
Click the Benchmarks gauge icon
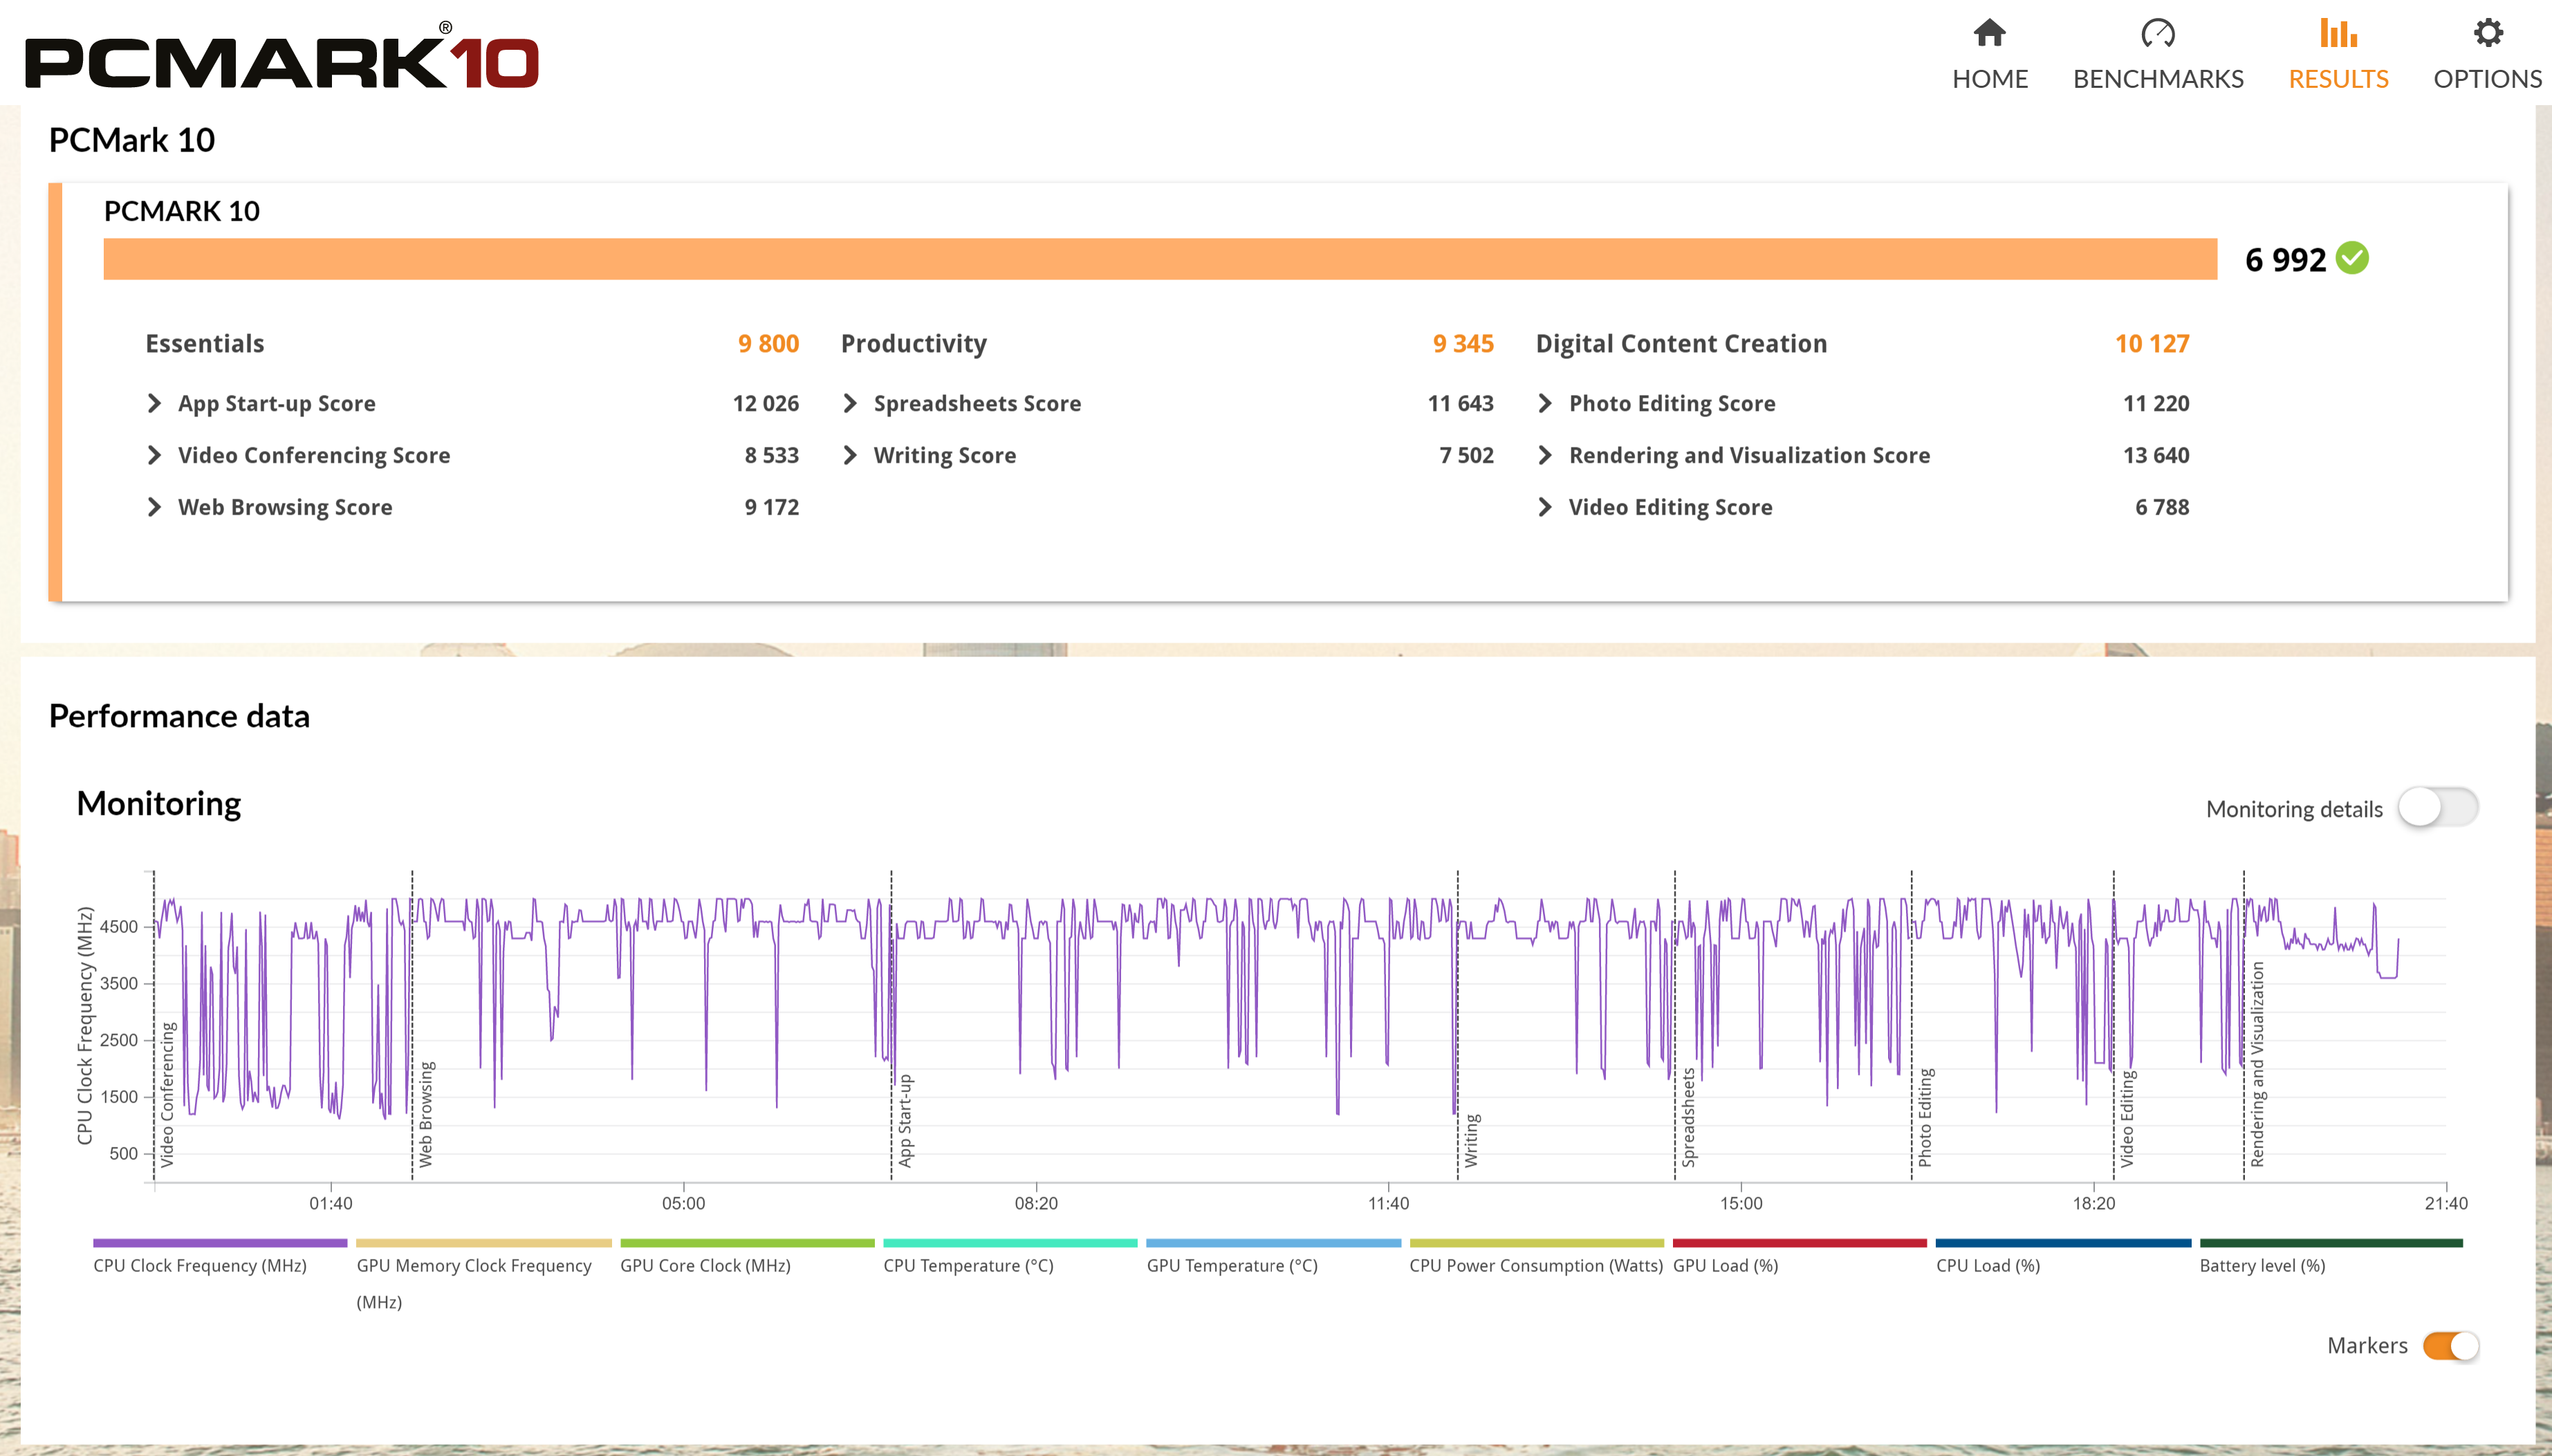click(2158, 33)
